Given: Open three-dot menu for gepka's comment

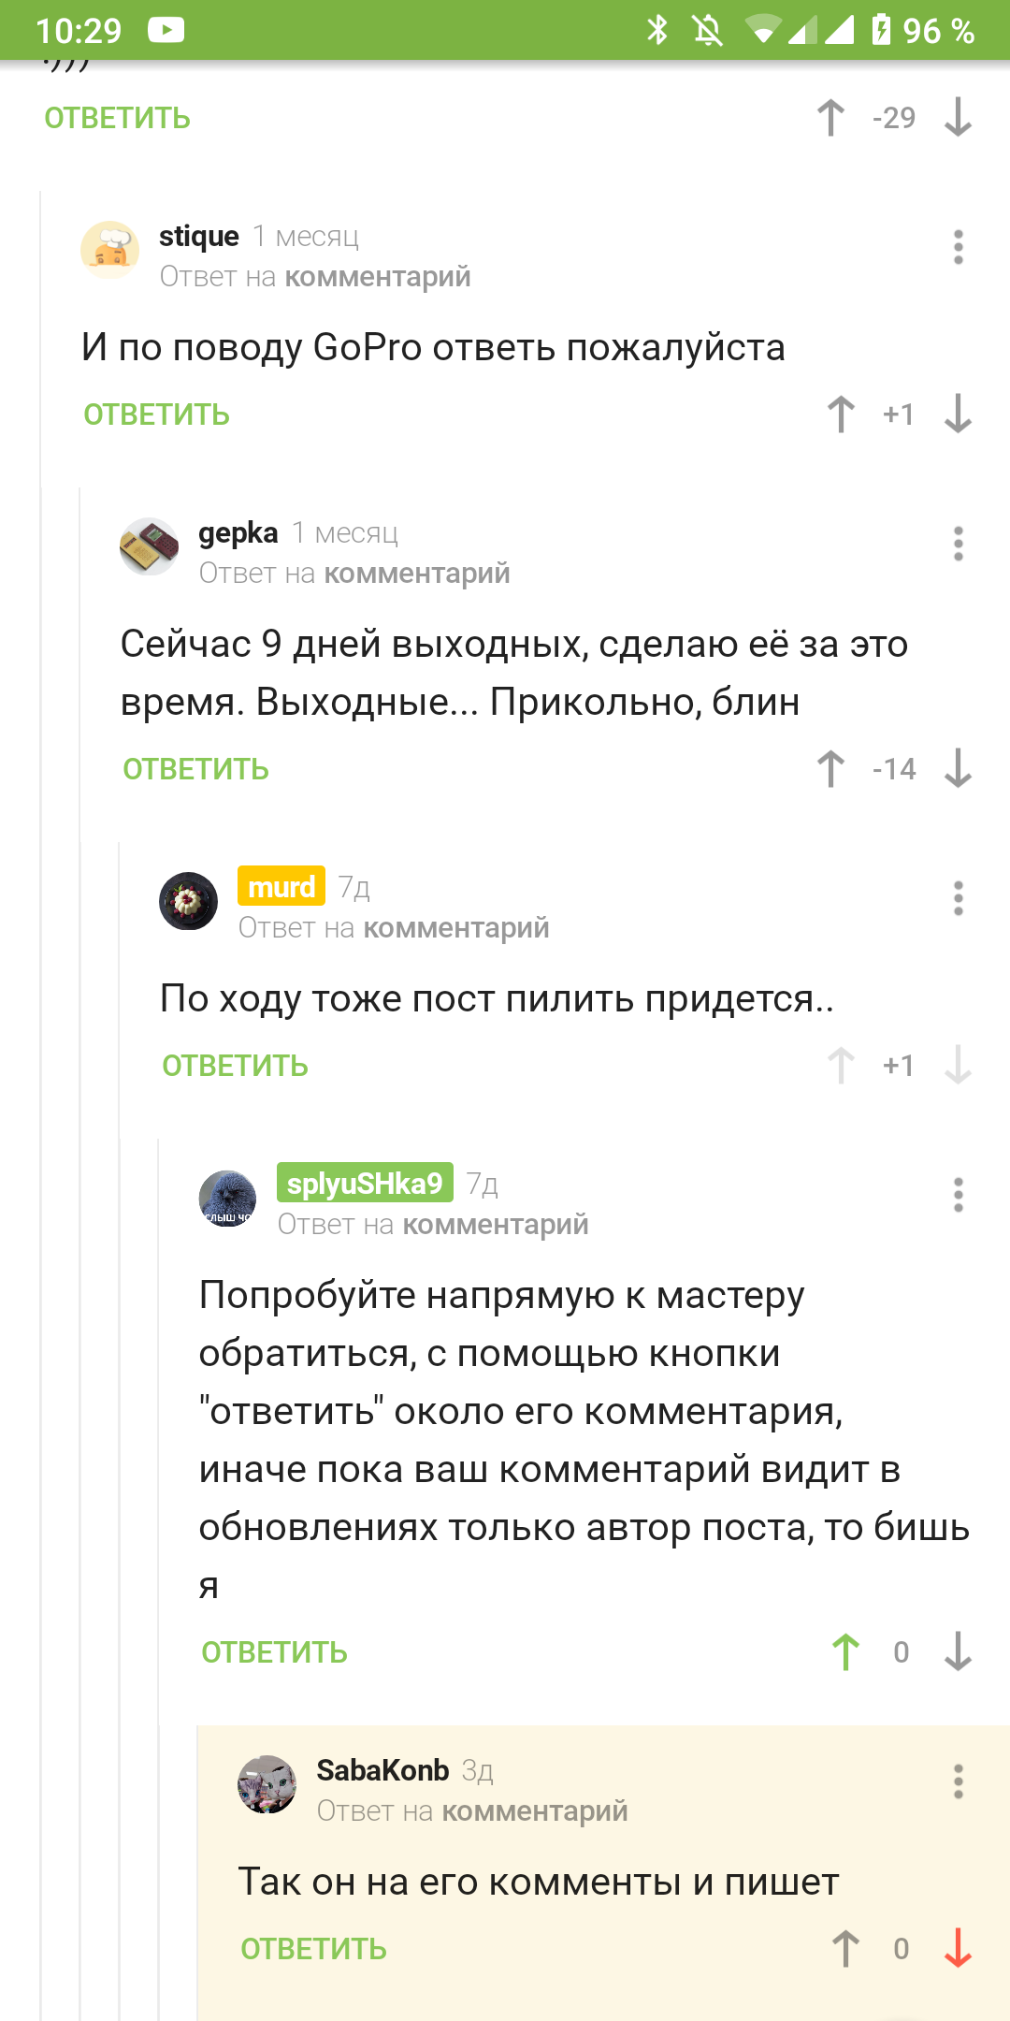Looking at the screenshot, I should (958, 544).
